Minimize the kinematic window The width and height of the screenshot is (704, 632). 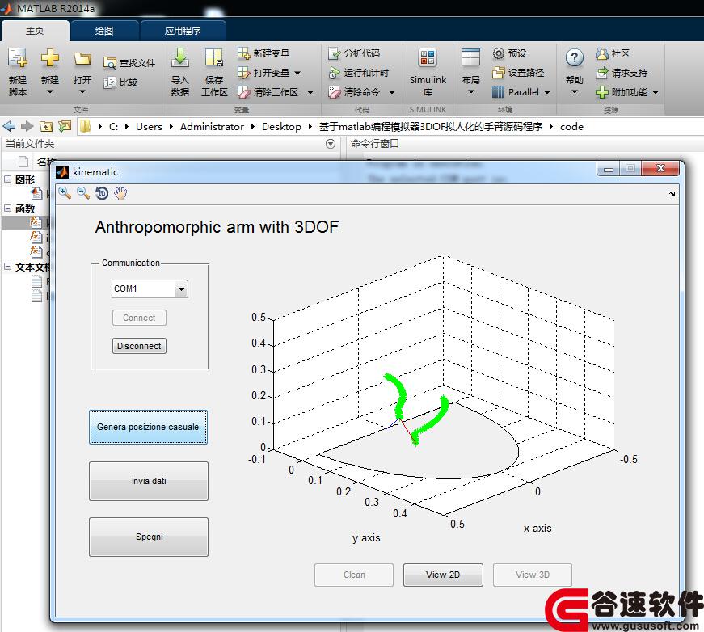point(609,169)
